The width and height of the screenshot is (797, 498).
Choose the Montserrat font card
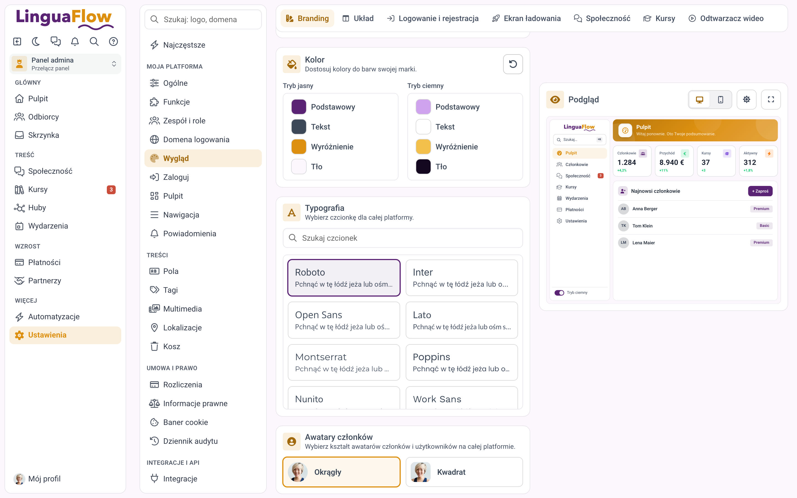tap(344, 362)
